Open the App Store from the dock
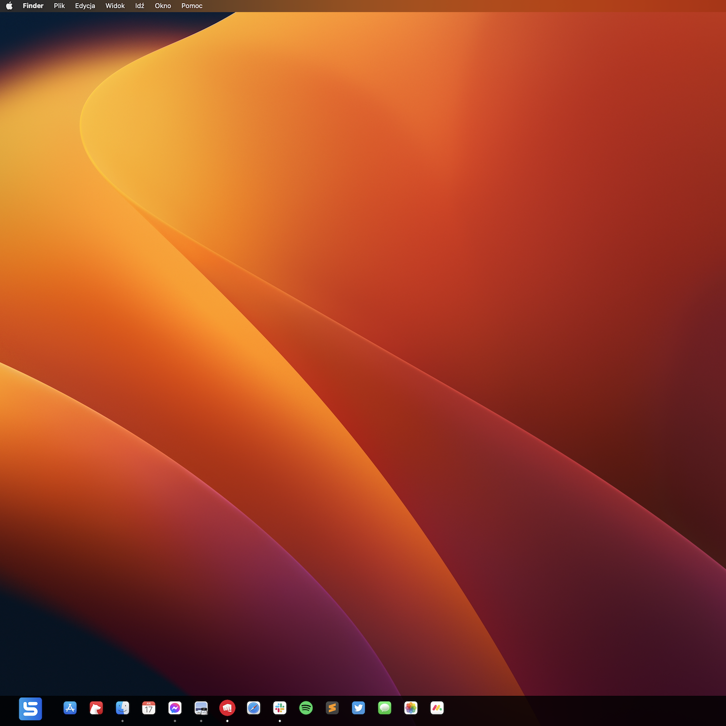The height and width of the screenshot is (726, 726). tap(70, 708)
